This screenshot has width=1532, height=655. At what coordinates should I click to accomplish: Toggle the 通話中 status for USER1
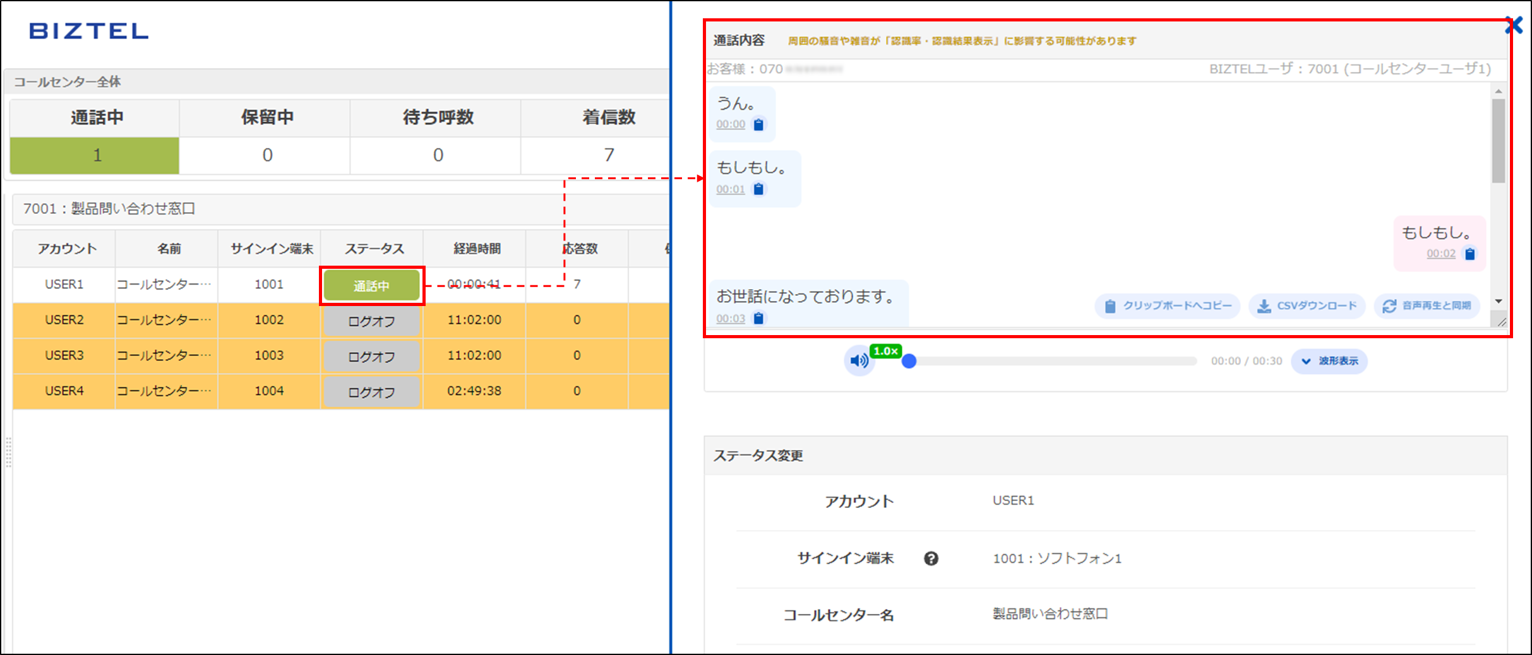coord(372,285)
